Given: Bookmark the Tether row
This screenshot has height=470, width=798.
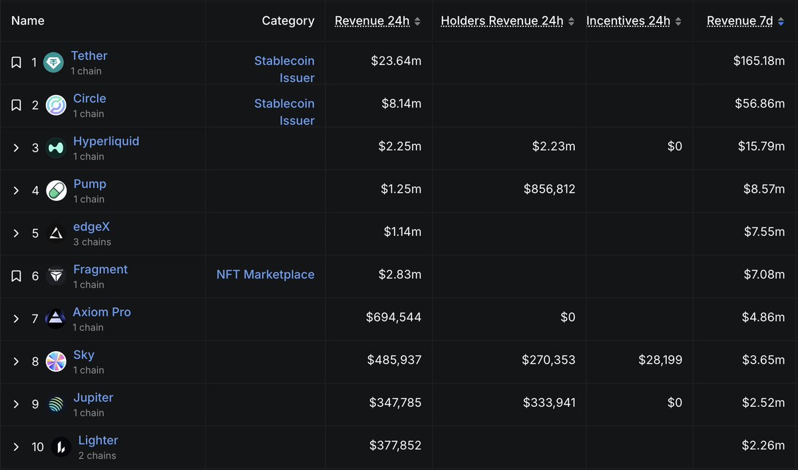Looking at the screenshot, I should click(x=16, y=62).
